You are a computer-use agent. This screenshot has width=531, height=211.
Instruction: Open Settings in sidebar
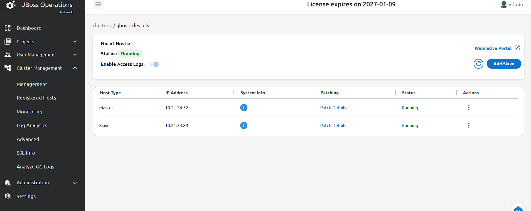tap(26, 196)
